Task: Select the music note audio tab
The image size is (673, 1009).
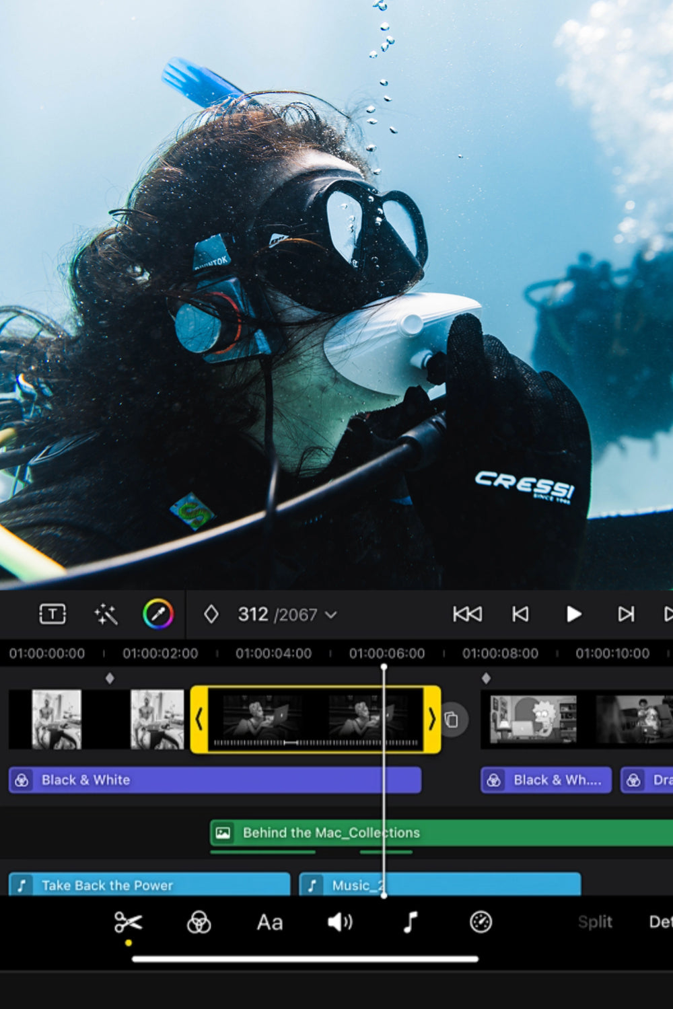Action: point(410,922)
